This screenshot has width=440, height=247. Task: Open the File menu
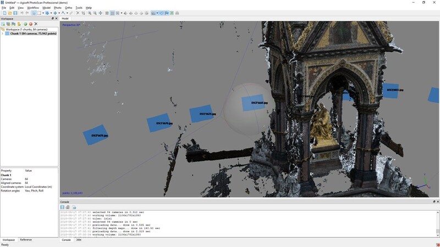point(4,8)
